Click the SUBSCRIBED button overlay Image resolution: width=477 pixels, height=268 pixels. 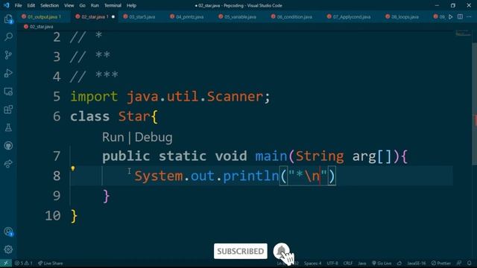(x=241, y=252)
